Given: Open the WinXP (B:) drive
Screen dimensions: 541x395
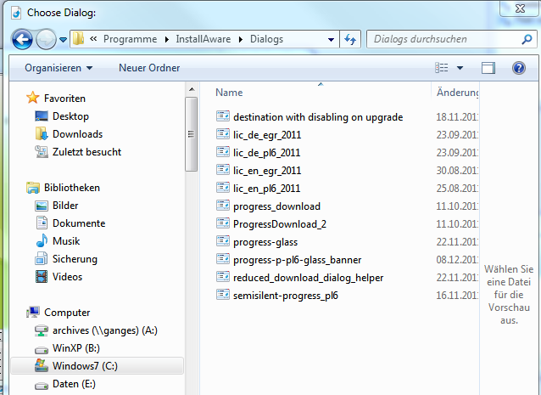Looking at the screenshot, I should click(x=76, y=348).
